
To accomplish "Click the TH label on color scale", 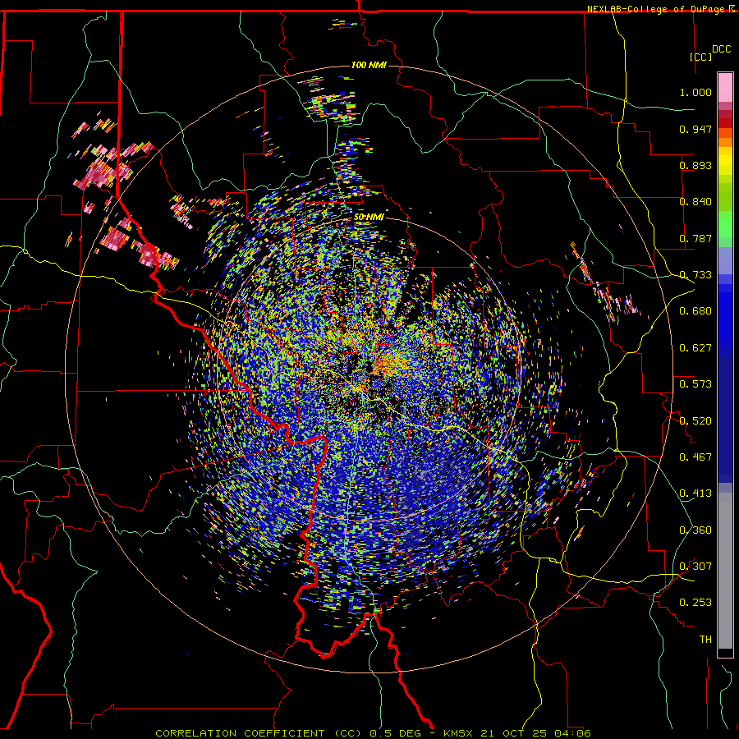I will [x=705, y=640].
